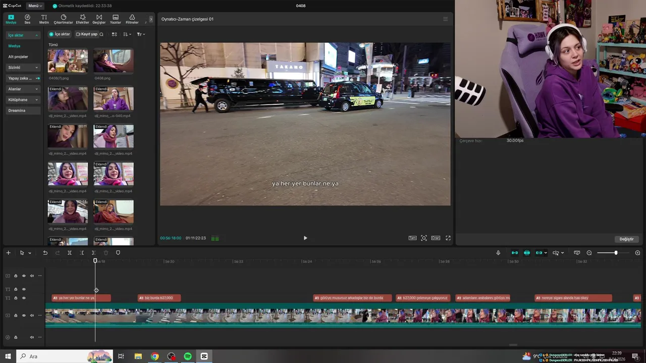Open the player panel hamburger menu
This screenshot has width=646, height=363.
click(x=445, y=19)
